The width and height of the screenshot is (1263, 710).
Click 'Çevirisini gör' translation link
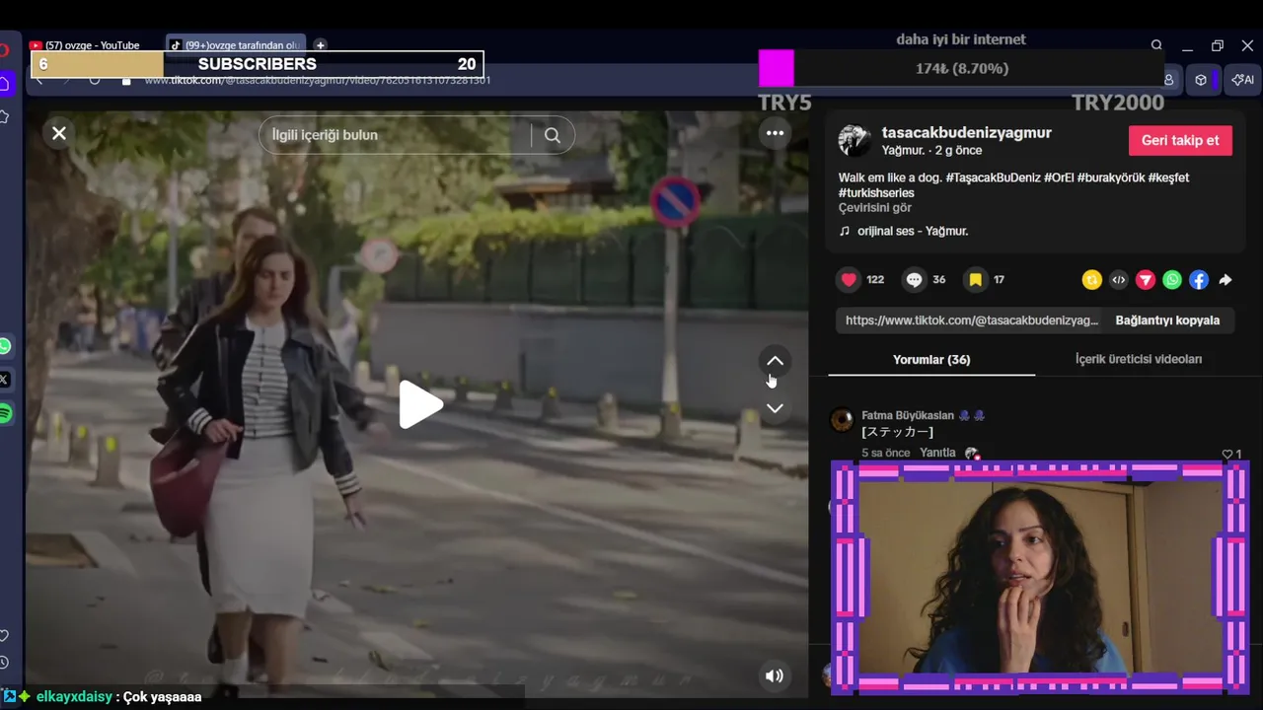pos(875,208)
